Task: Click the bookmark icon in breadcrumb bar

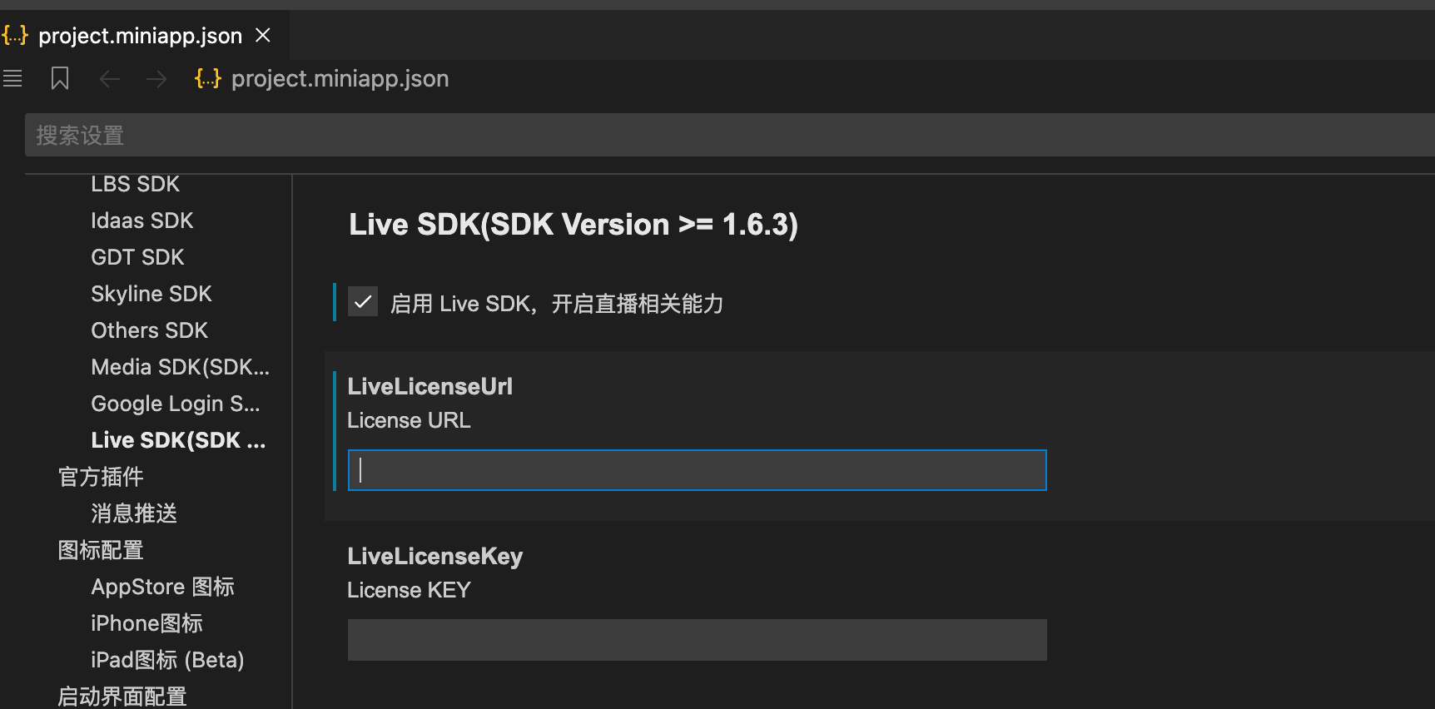Action: click(x=60, y=79)
